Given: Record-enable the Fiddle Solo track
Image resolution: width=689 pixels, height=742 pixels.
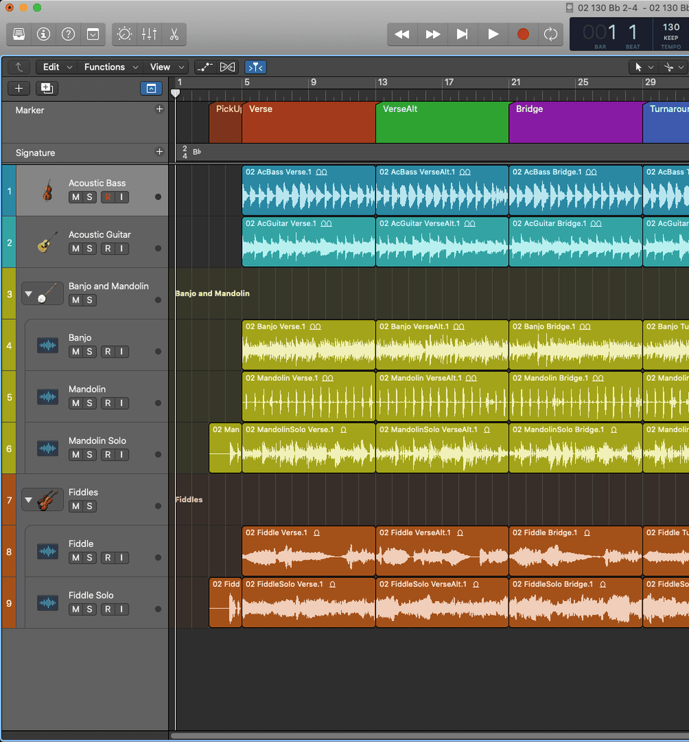Looking at the screenshot, I should coord(108,609).
